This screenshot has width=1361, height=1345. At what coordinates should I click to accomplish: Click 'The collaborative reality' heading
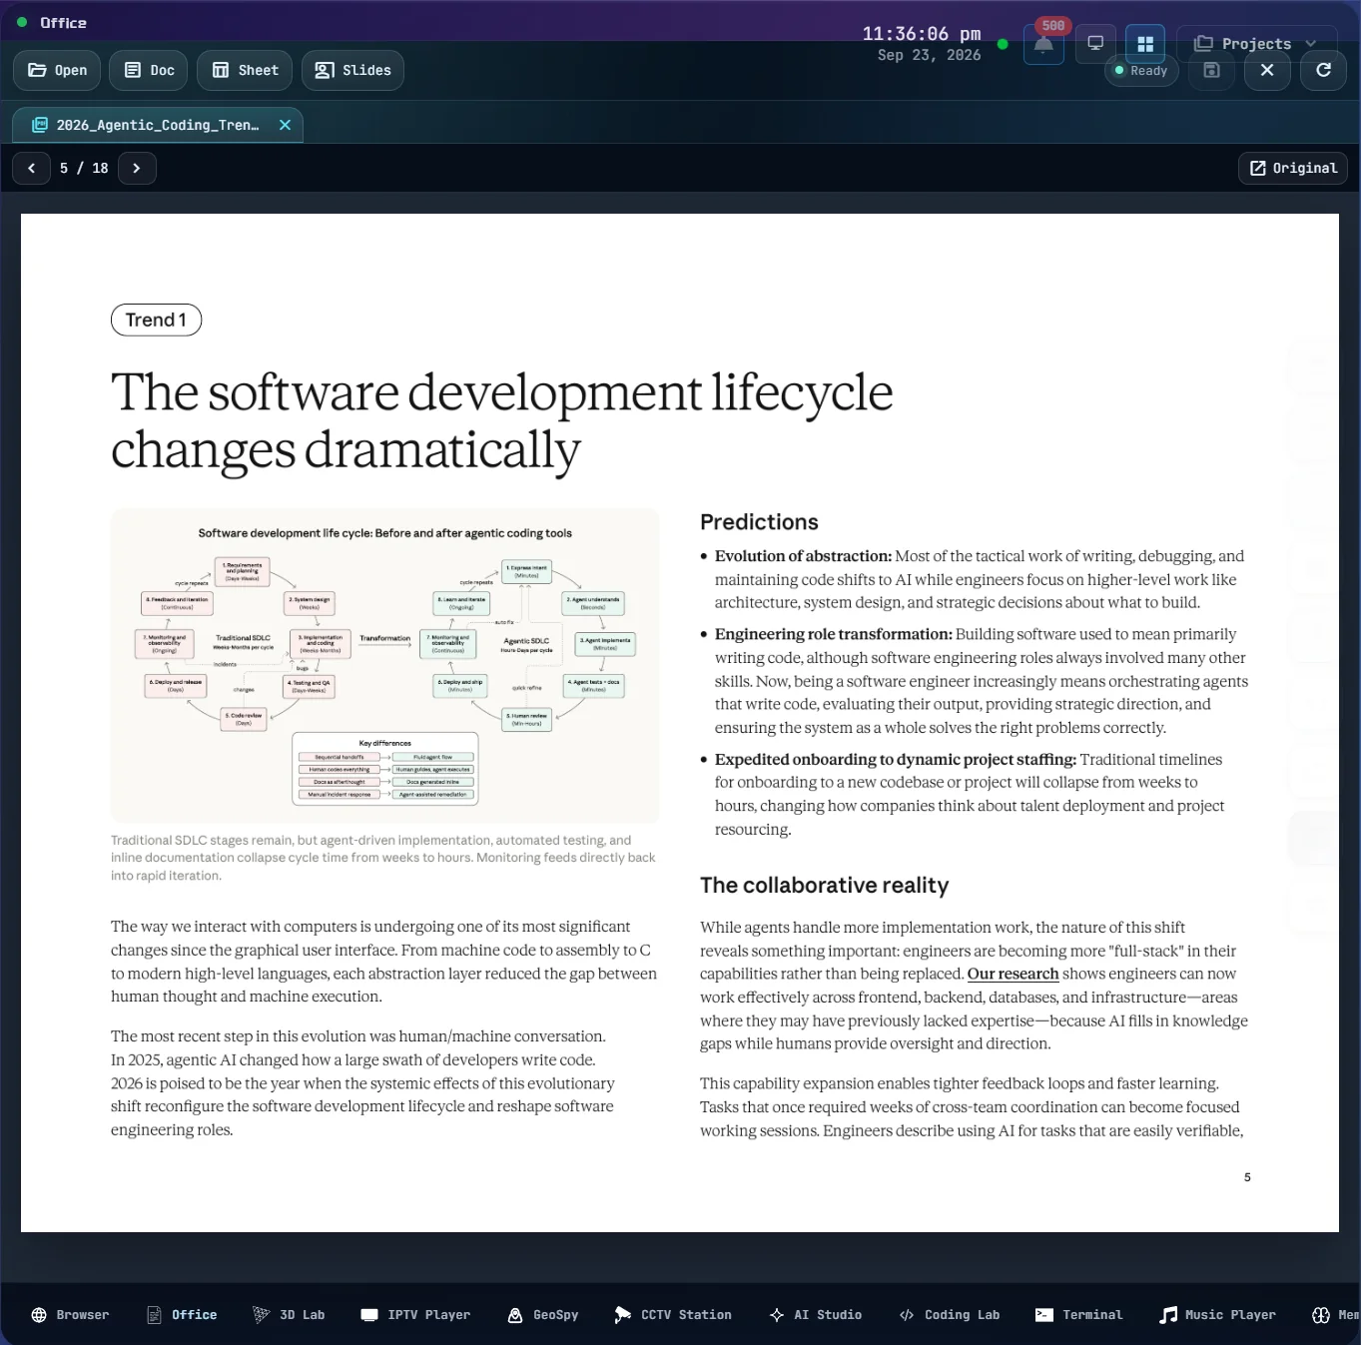point(824,886)
